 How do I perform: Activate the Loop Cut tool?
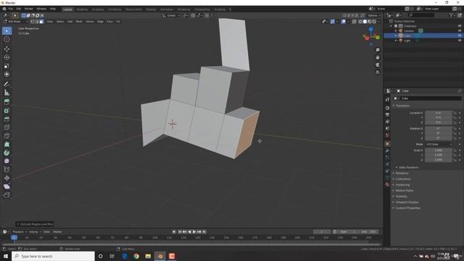tap(7, 128)
